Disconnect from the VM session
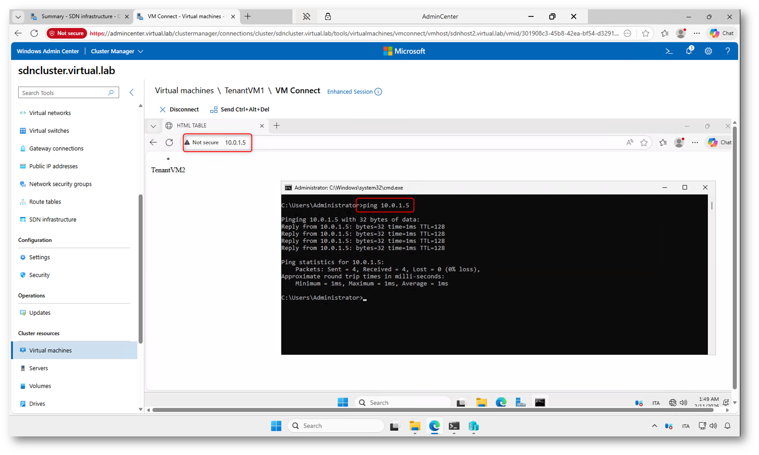This screenshot has height=455, width=759. coord(179,110)
